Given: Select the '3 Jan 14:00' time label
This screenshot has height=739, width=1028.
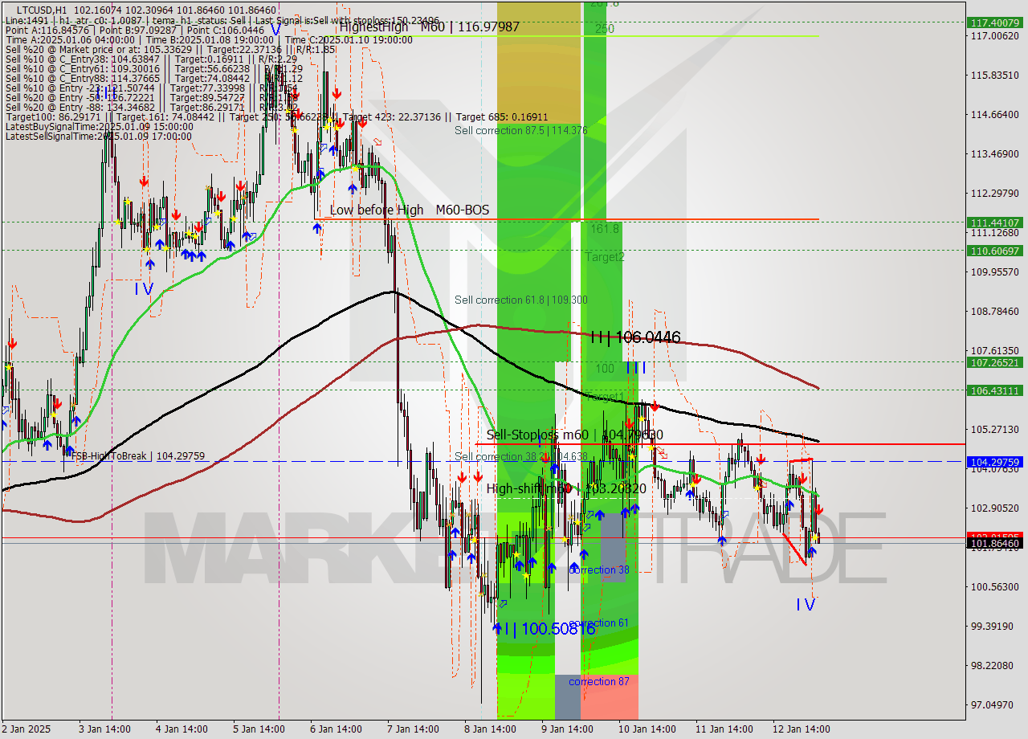Looking at the screenshot, I should tap(104, 729).
